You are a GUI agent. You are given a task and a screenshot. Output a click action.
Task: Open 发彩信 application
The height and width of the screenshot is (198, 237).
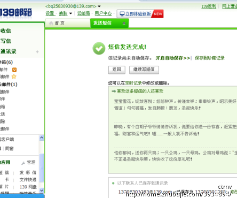click(x=28, y=172)
